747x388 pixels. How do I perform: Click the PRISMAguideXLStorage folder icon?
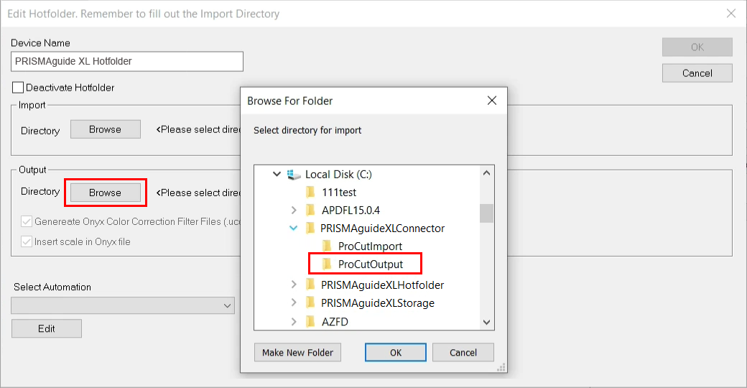(310, 302)
